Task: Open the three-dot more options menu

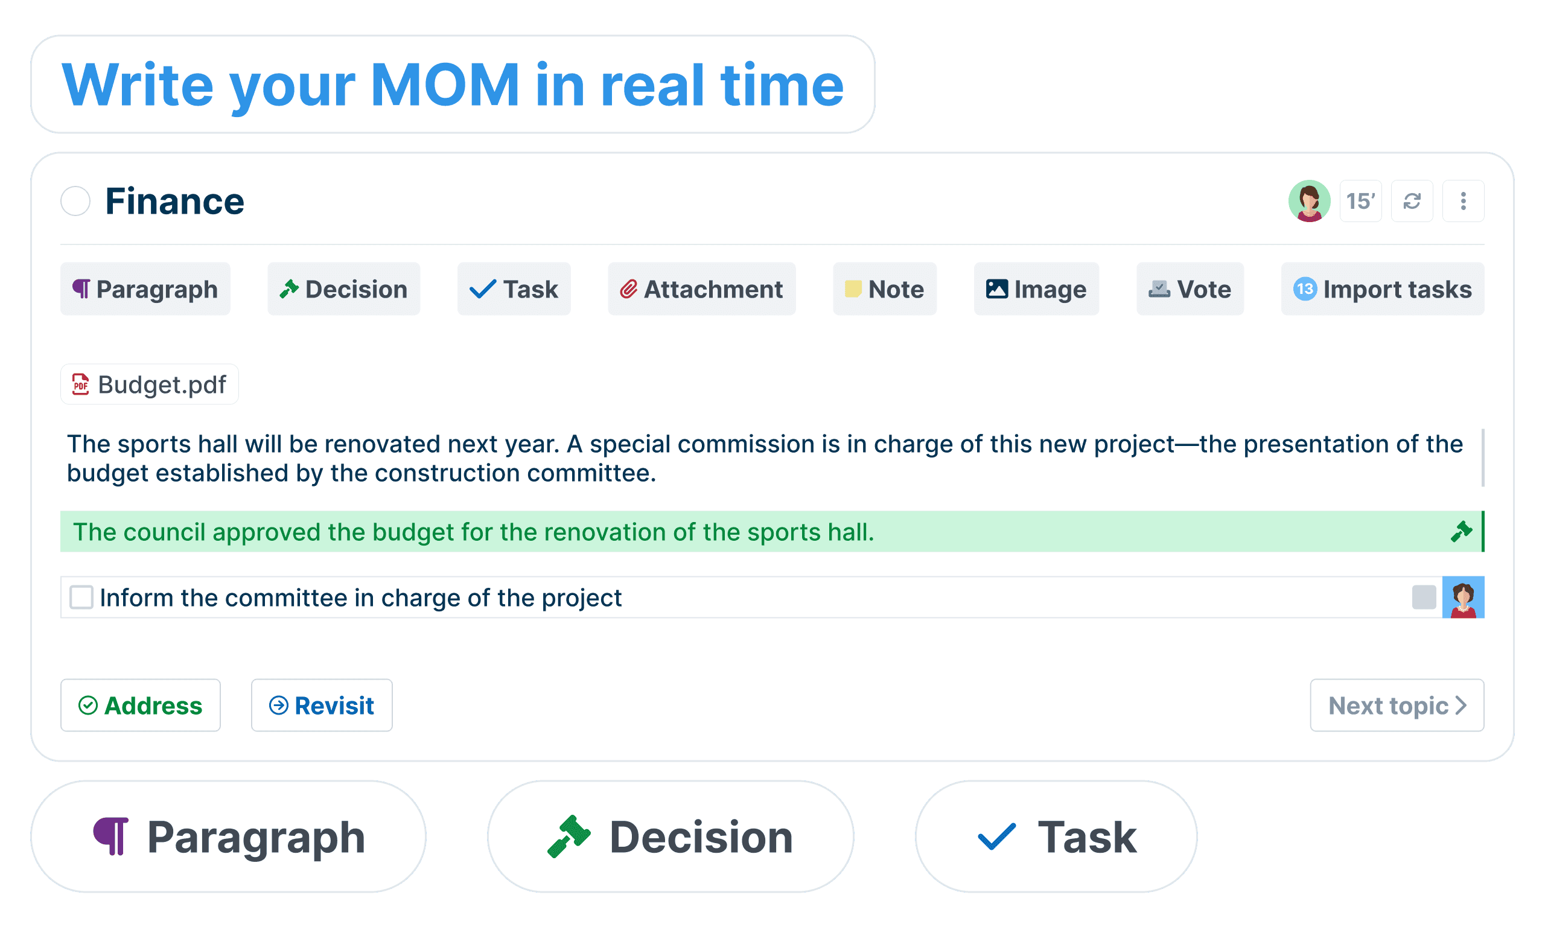Action: coord(1463,201)
